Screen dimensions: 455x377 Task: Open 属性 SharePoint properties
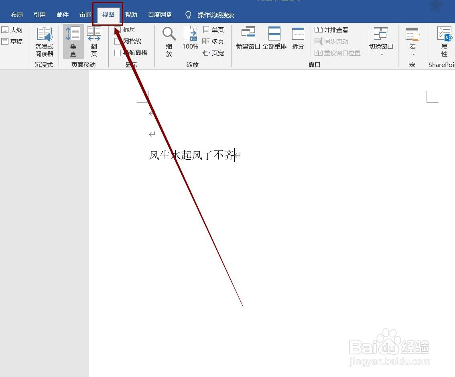[x=444, y=42]
